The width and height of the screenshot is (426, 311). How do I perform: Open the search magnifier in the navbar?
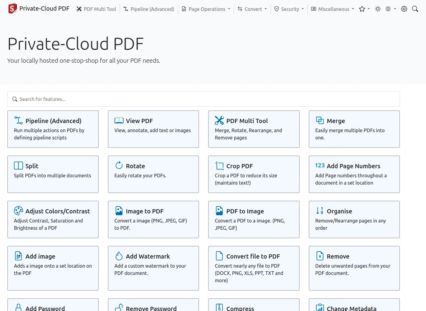click(x=415, y=9)
